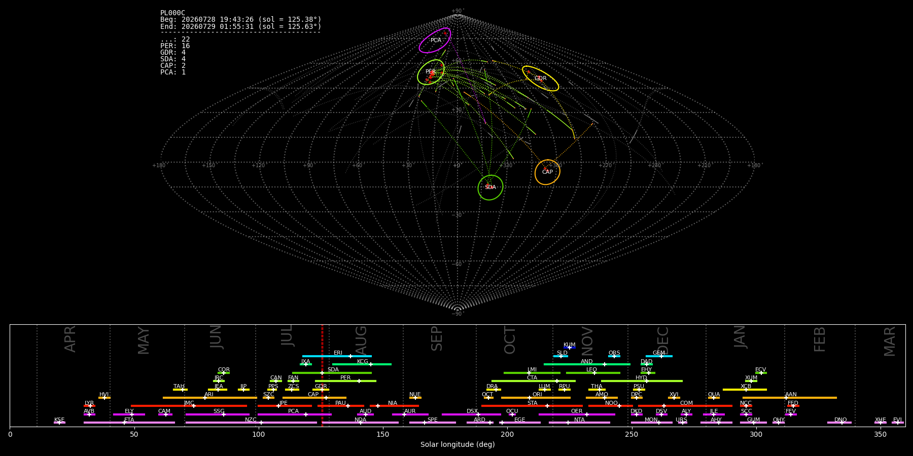Select the cyan GEM activity bar
The width and height of the screenshot is (913, 456).
coord(659,356)
